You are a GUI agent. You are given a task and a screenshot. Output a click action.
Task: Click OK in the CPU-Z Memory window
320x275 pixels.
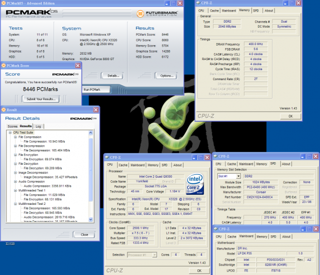click(x=290, y=116)
